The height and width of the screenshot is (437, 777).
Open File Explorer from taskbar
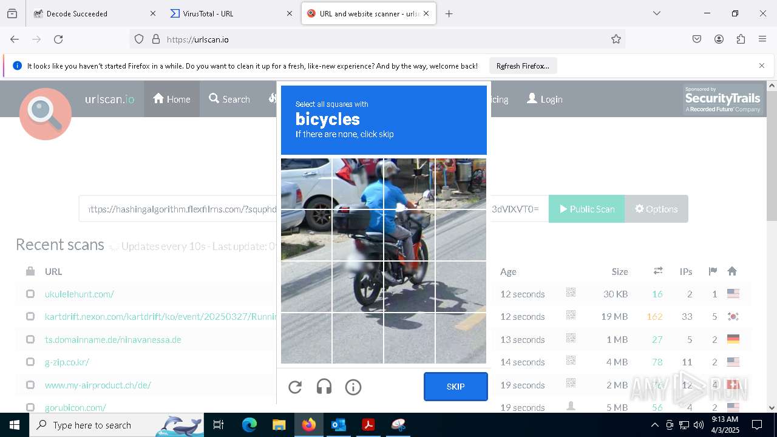click(x=279, y=425)
